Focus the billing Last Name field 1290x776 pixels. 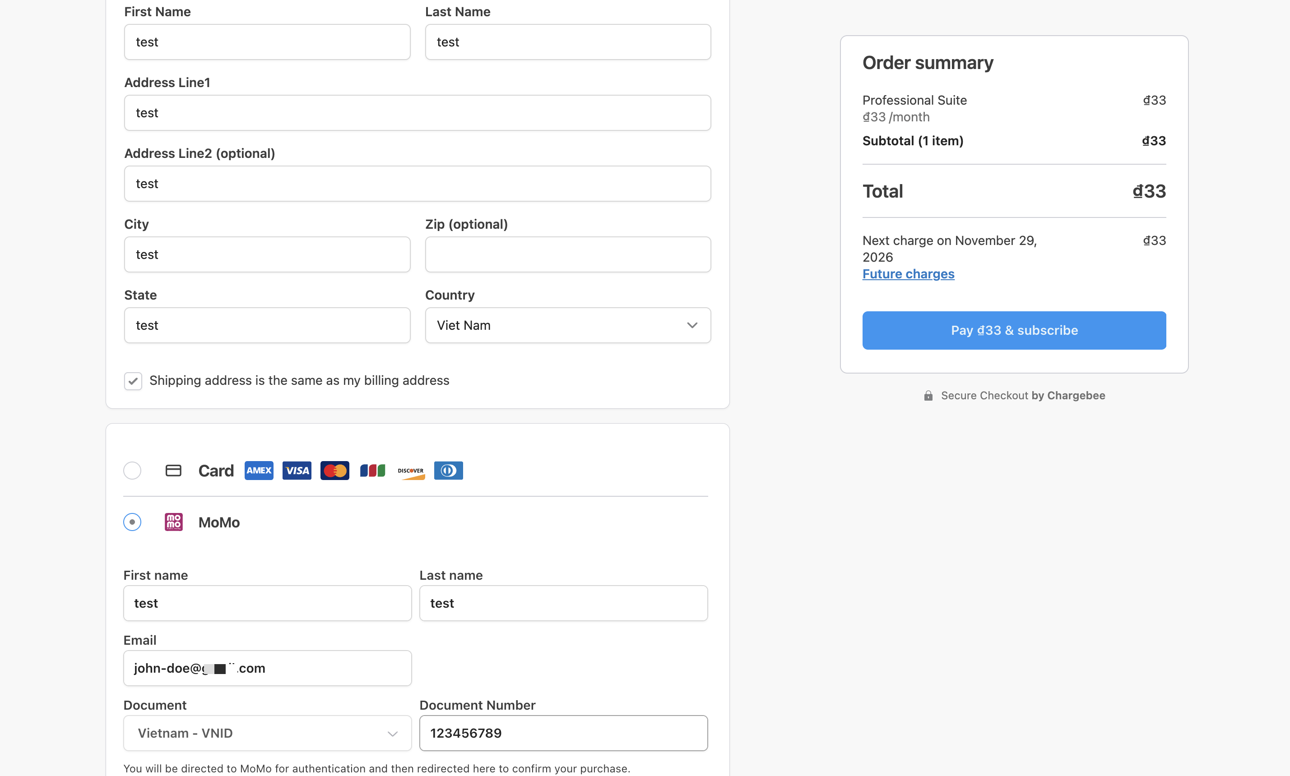click(567, 42)
